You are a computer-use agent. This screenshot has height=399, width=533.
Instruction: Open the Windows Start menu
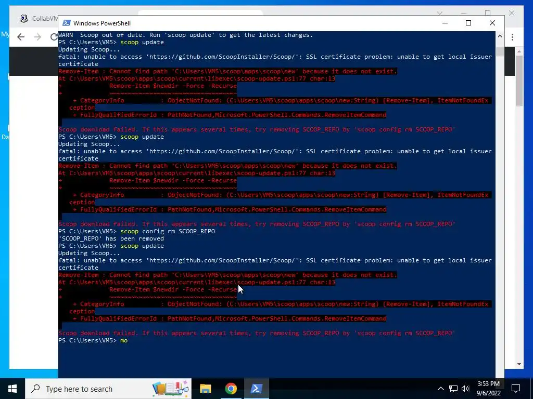12,389
